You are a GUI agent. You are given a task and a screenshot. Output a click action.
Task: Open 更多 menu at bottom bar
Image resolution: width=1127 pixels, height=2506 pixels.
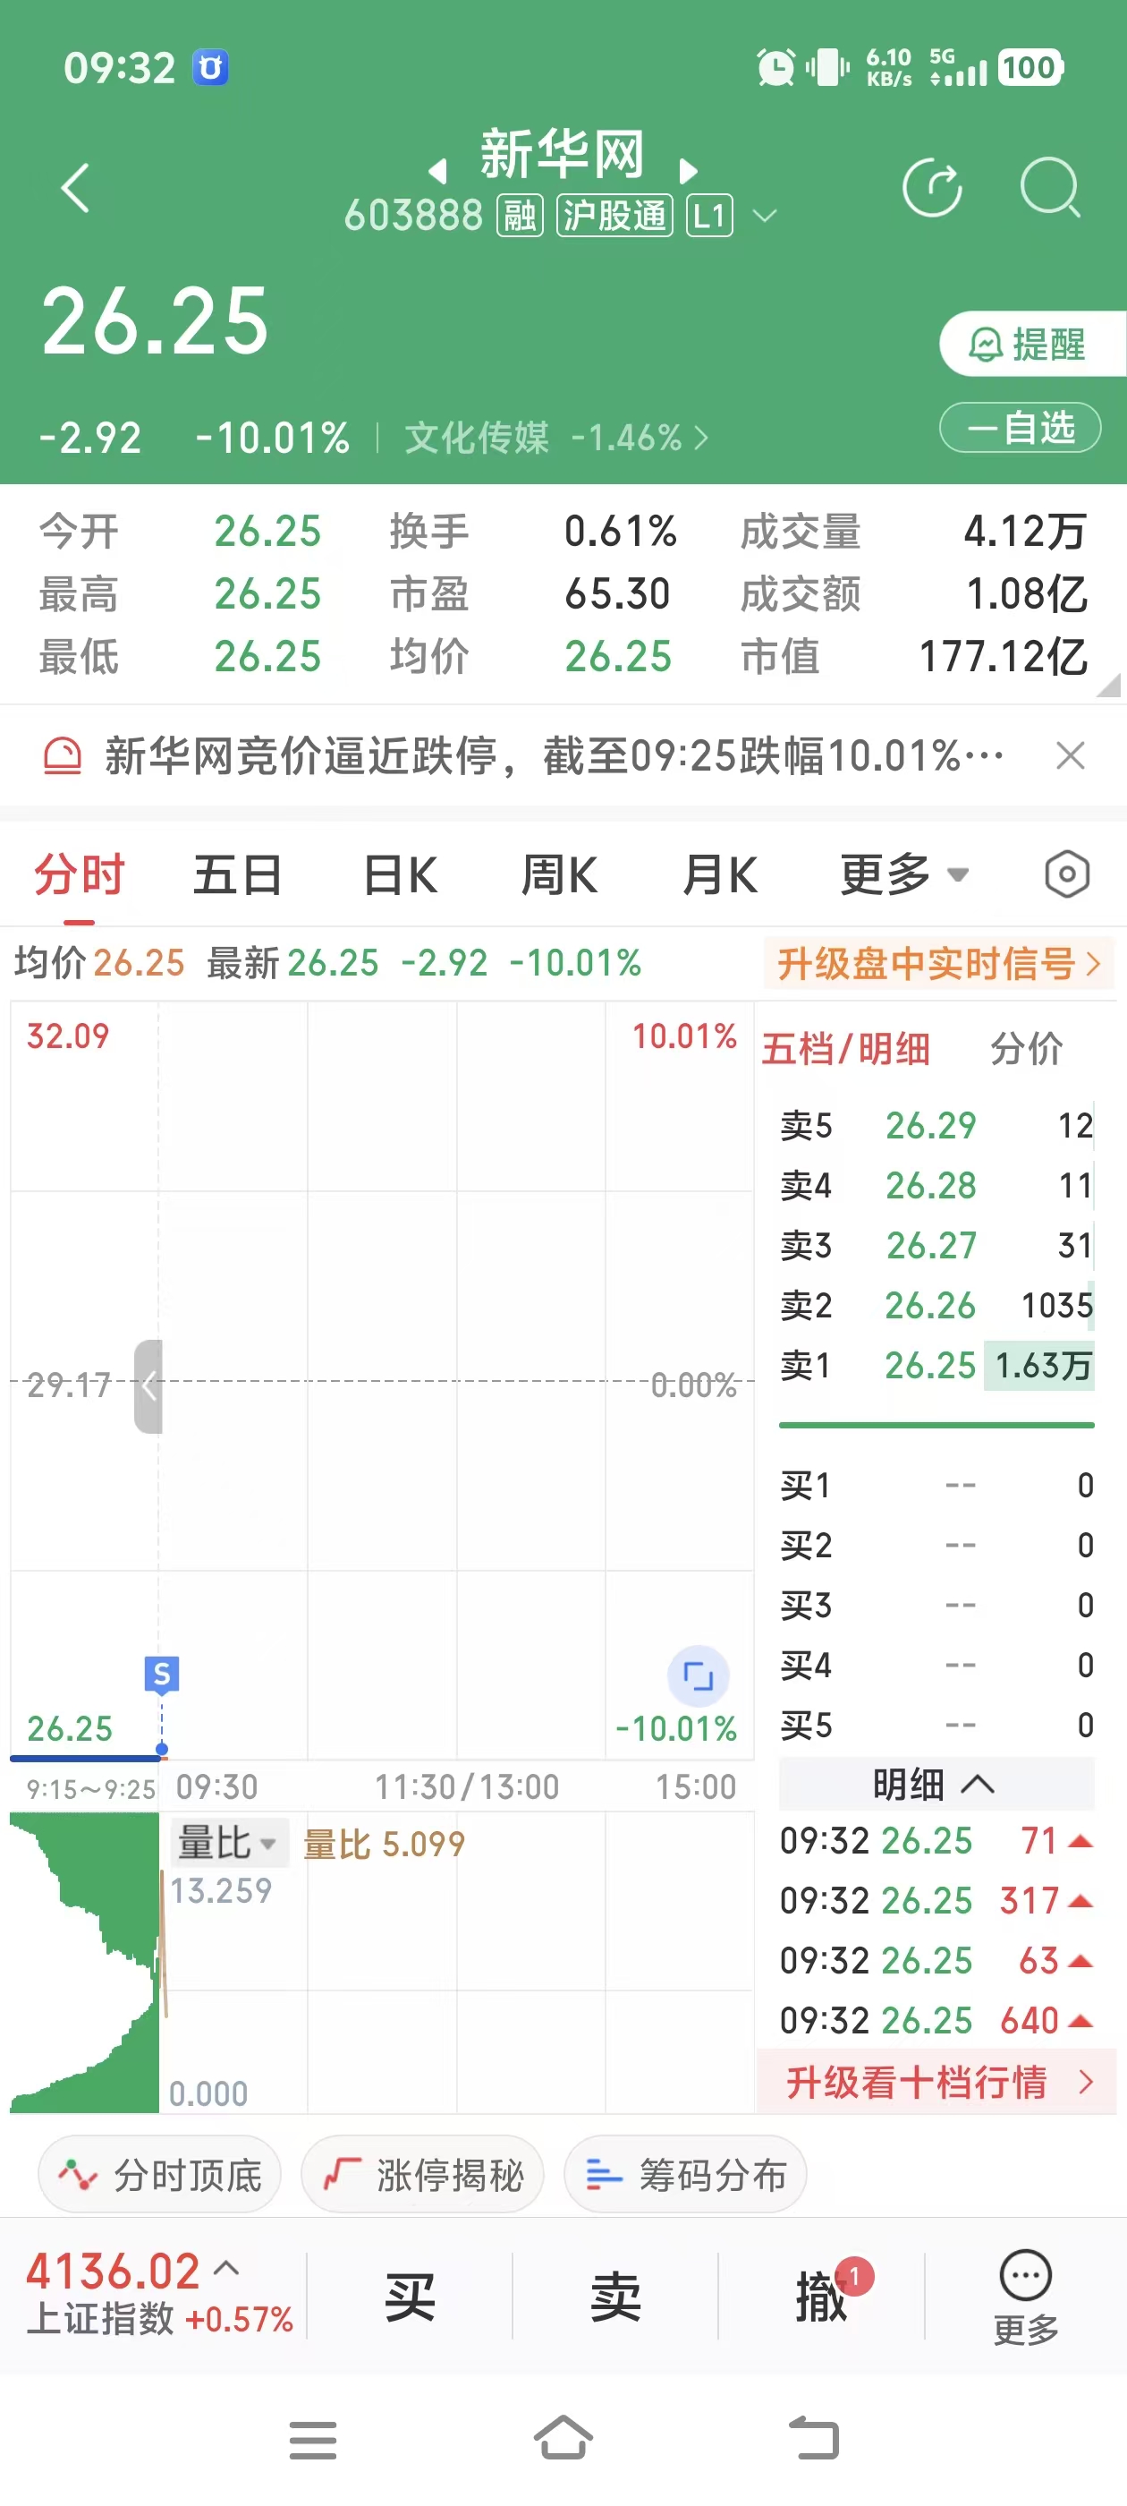pos(1026,2297)
